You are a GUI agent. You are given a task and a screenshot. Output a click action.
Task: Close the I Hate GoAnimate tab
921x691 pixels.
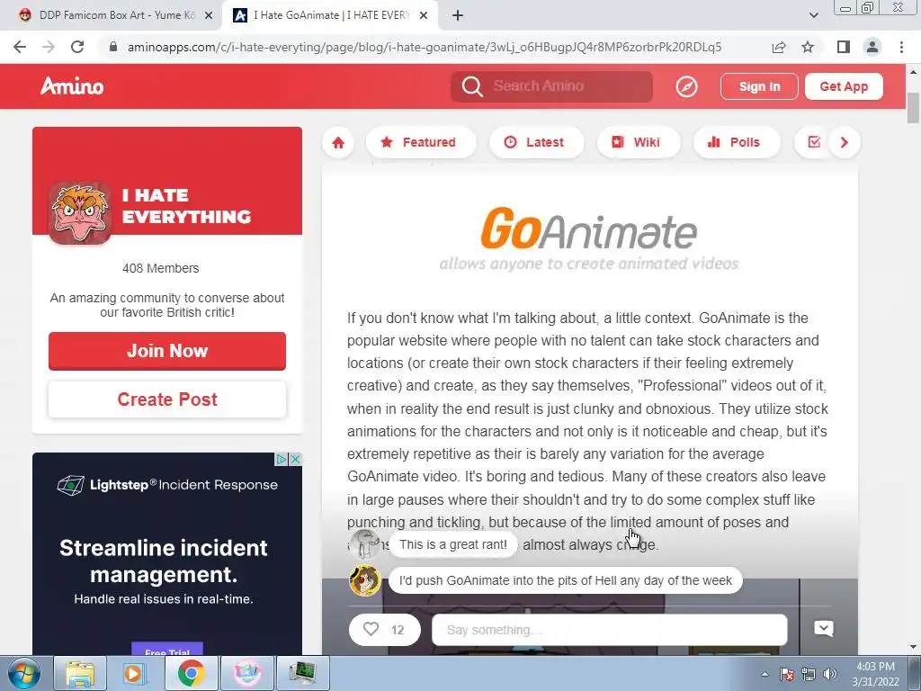[424, 16]
